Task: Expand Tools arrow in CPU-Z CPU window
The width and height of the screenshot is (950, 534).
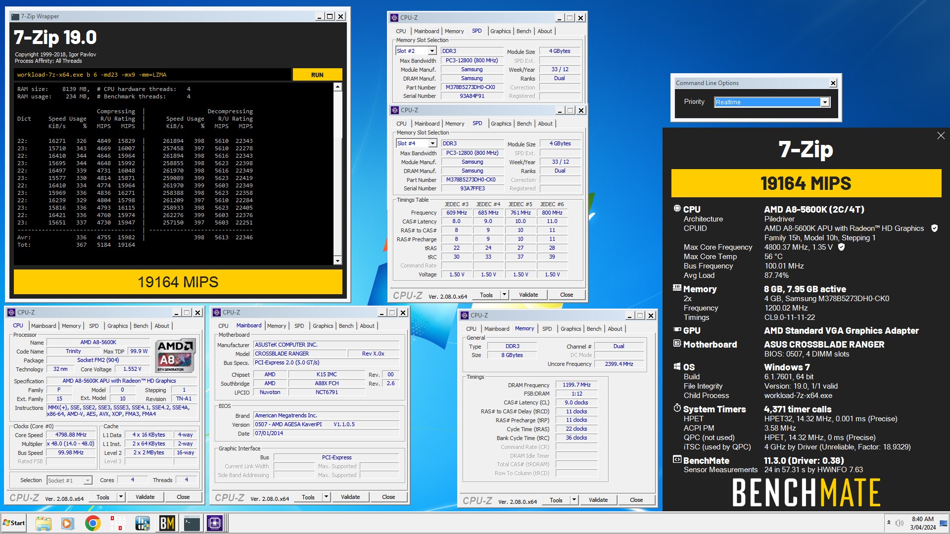Action: click(121, 497)
